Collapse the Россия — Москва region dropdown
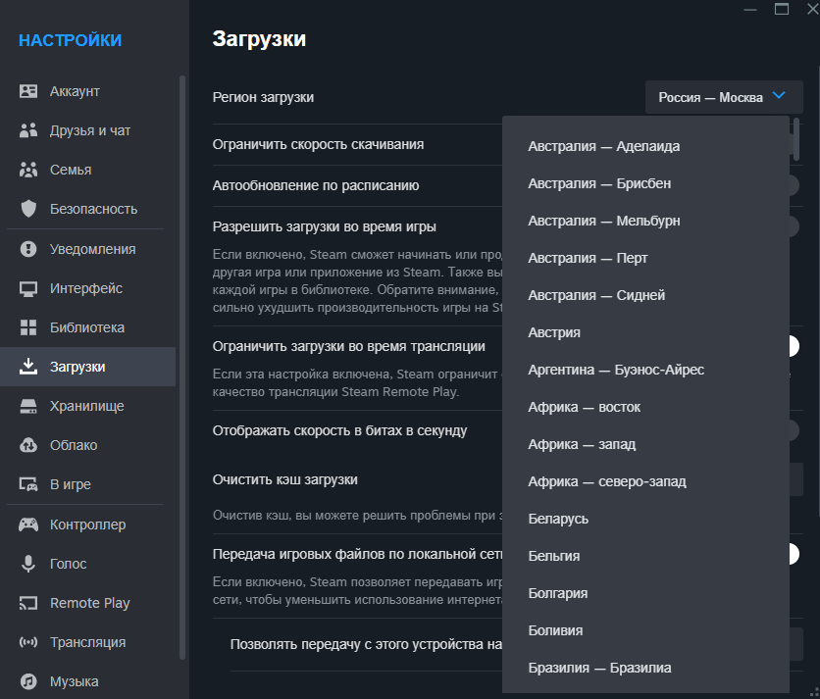The image size is (820, 699). point(724,97)
